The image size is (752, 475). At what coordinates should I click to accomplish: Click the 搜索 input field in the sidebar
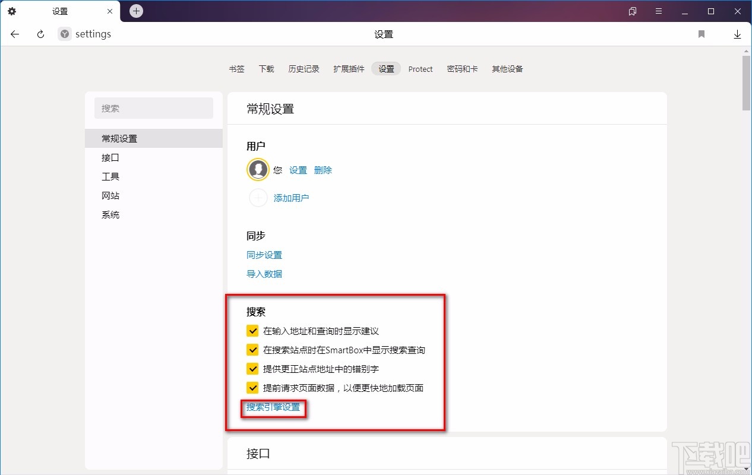click(153, 108)
